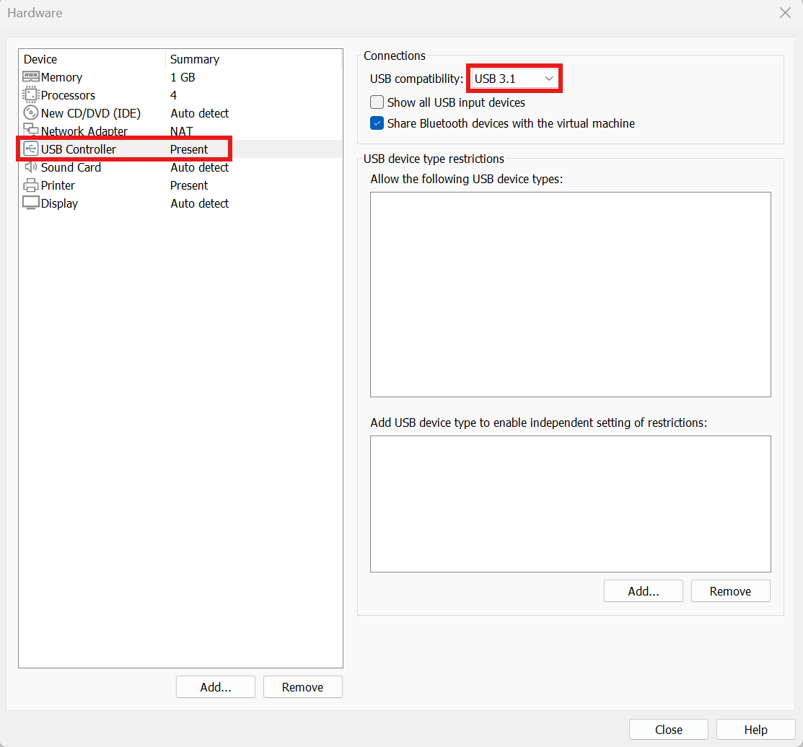Select the Network Adapter icon
The height and width of the screenshot is (747, 803).
click(x=31, y=131)
